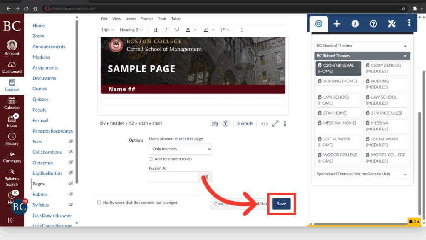
Task: Toggle italic formatting in editor
Action: click(166, 30)
